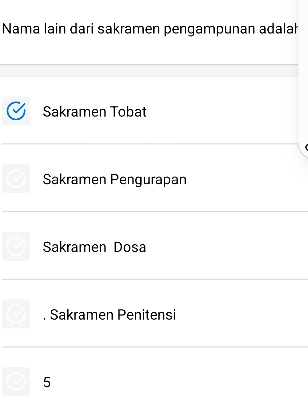Click the white side panel at top right
Screen dimensions: 308x404
[303, 68]
